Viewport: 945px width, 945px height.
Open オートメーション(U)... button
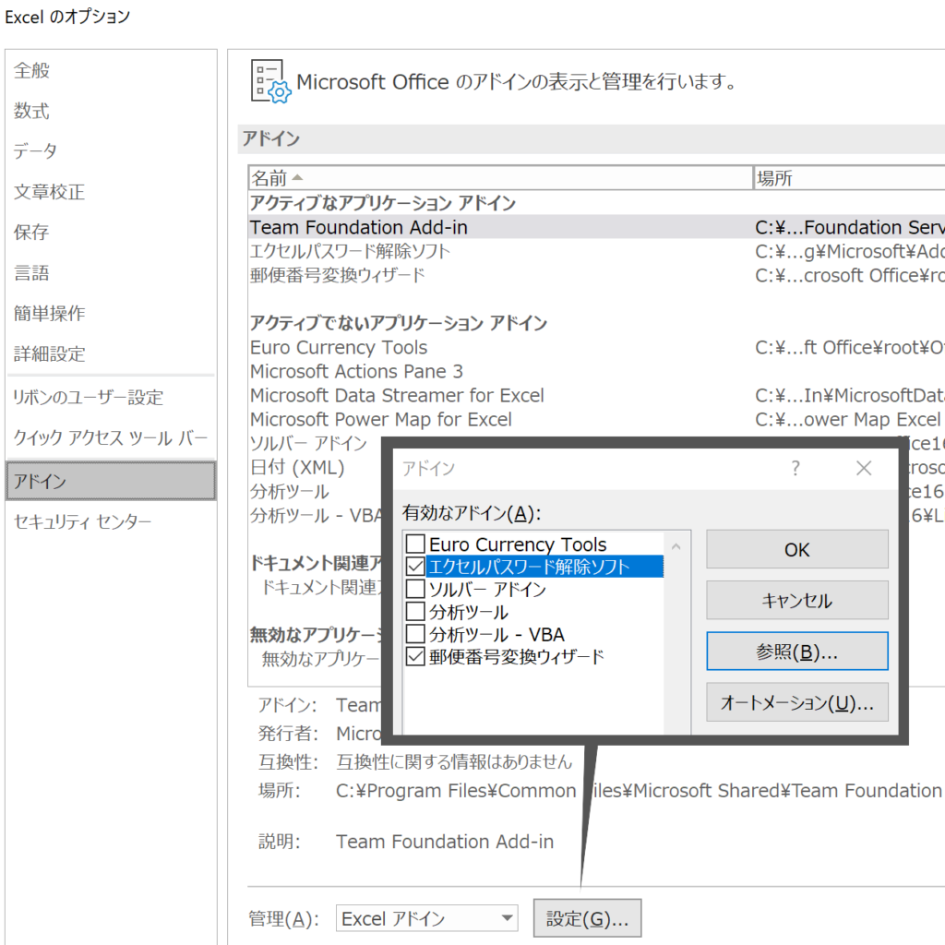(x=796, y=703)
